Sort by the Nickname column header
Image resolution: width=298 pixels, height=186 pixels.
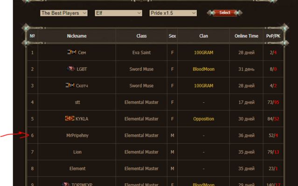[76, 36]
